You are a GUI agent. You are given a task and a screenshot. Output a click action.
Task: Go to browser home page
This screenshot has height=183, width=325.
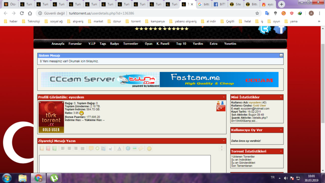click(30, 13)
